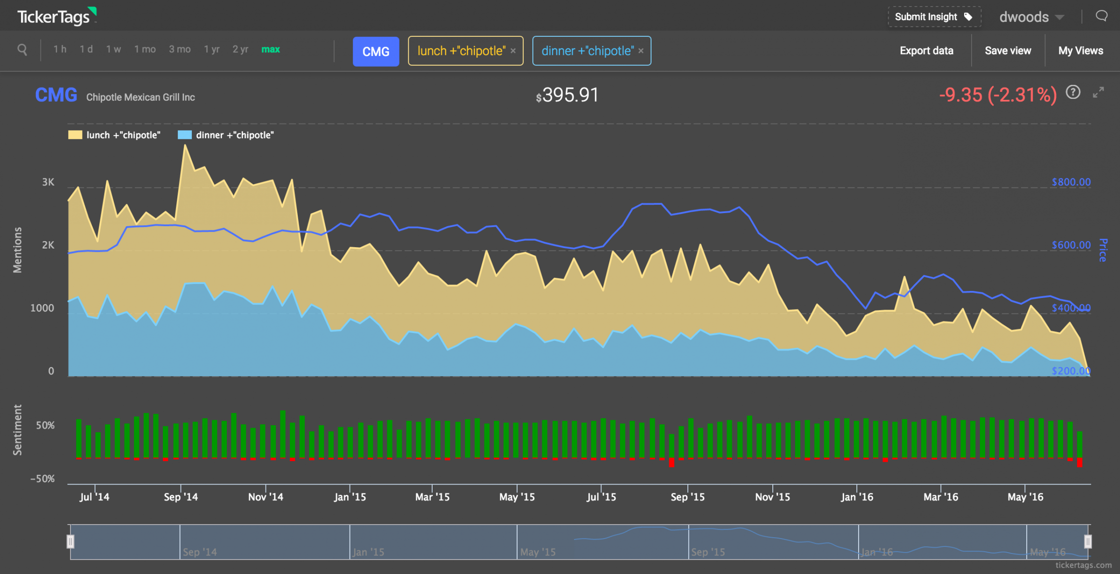Grab the left range navigator handle
1120x574 pixels.
[x=70, y=541]
